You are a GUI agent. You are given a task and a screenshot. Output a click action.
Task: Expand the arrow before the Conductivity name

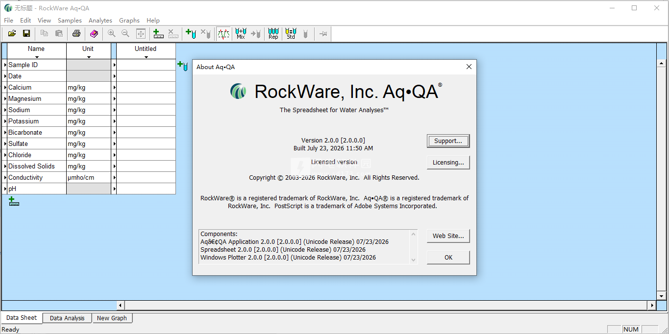coord(5,177)
